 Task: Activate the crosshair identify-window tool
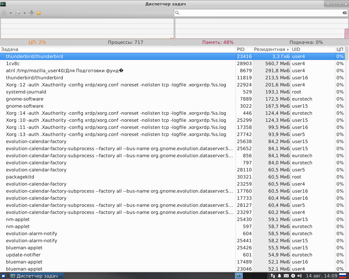coord(32,13)
